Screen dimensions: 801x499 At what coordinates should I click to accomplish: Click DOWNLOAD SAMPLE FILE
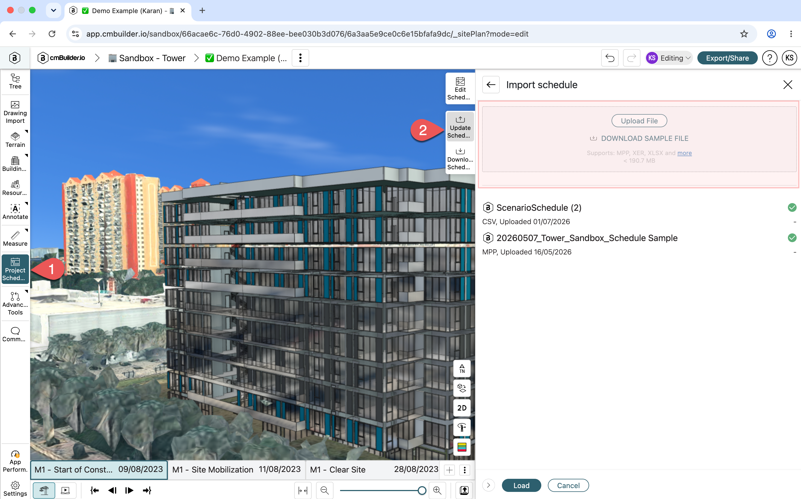pos(639,138)
